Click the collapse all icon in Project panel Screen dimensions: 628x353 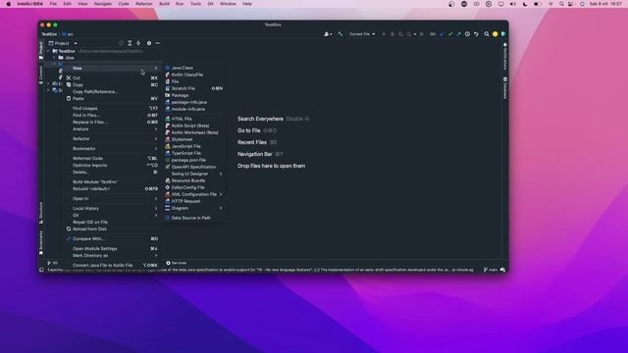(138, 43)
